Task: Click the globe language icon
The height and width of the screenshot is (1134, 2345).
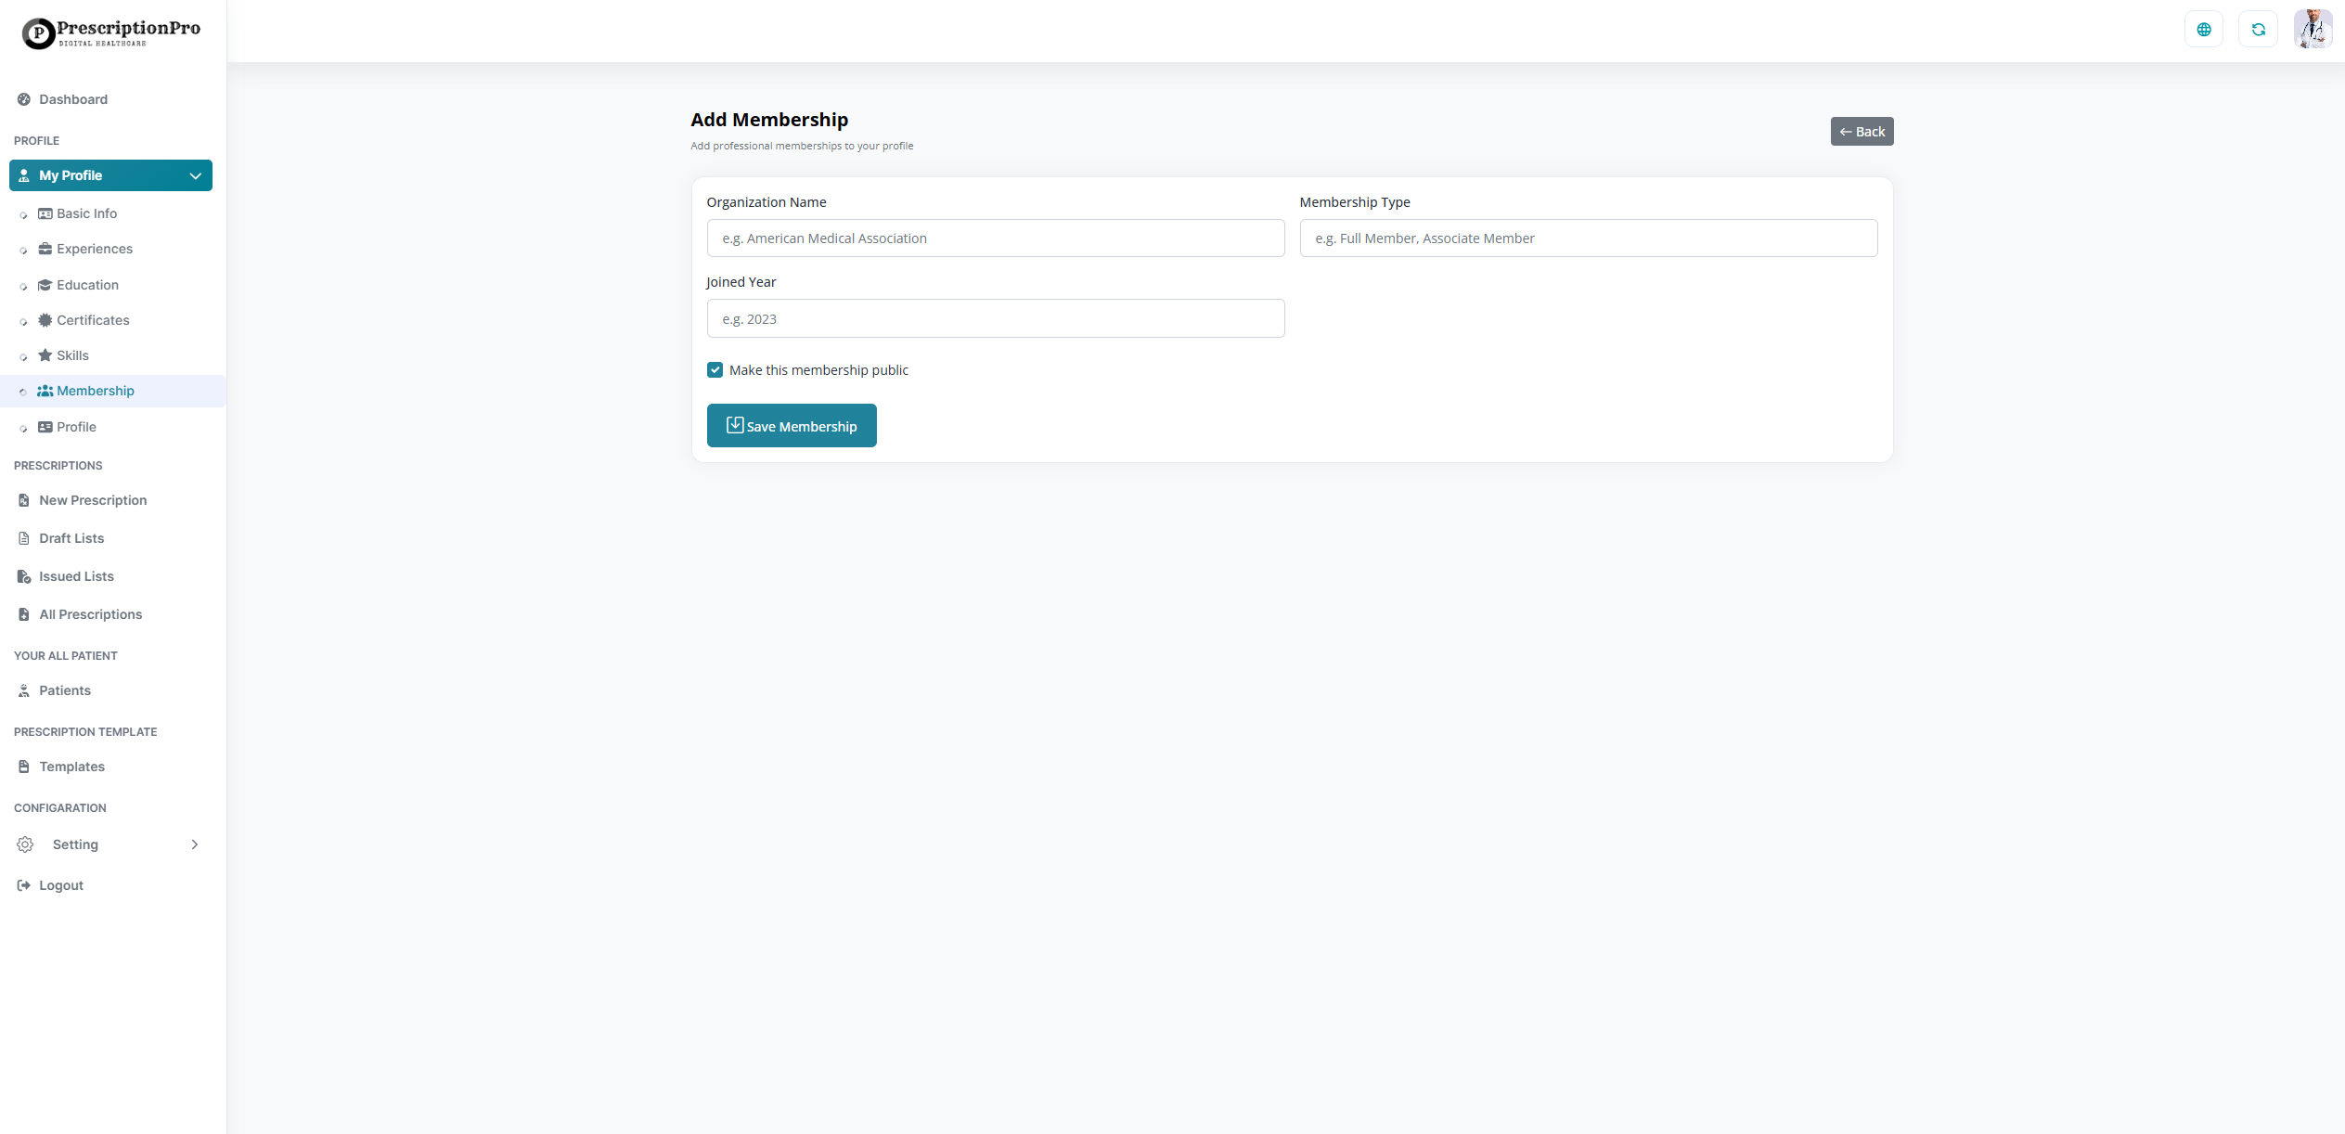Action: [x=2203, y=30]
